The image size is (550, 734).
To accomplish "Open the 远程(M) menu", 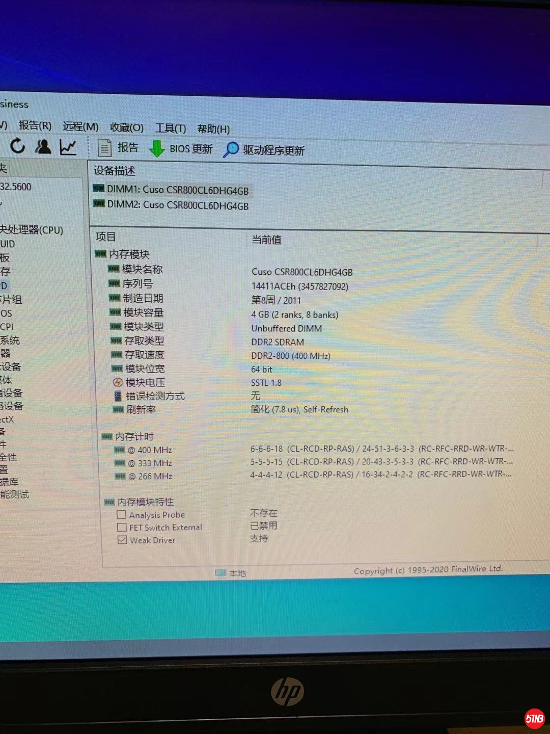I will click(x=80, y=126).
